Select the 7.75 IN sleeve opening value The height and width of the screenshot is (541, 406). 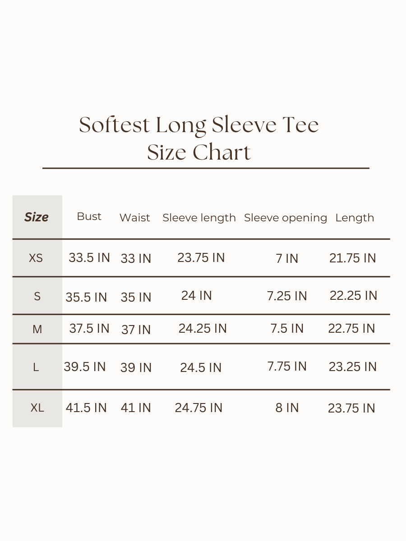(287, 367)
